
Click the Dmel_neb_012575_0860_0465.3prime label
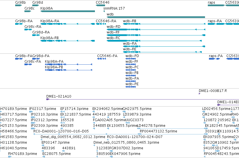point(126,143)
